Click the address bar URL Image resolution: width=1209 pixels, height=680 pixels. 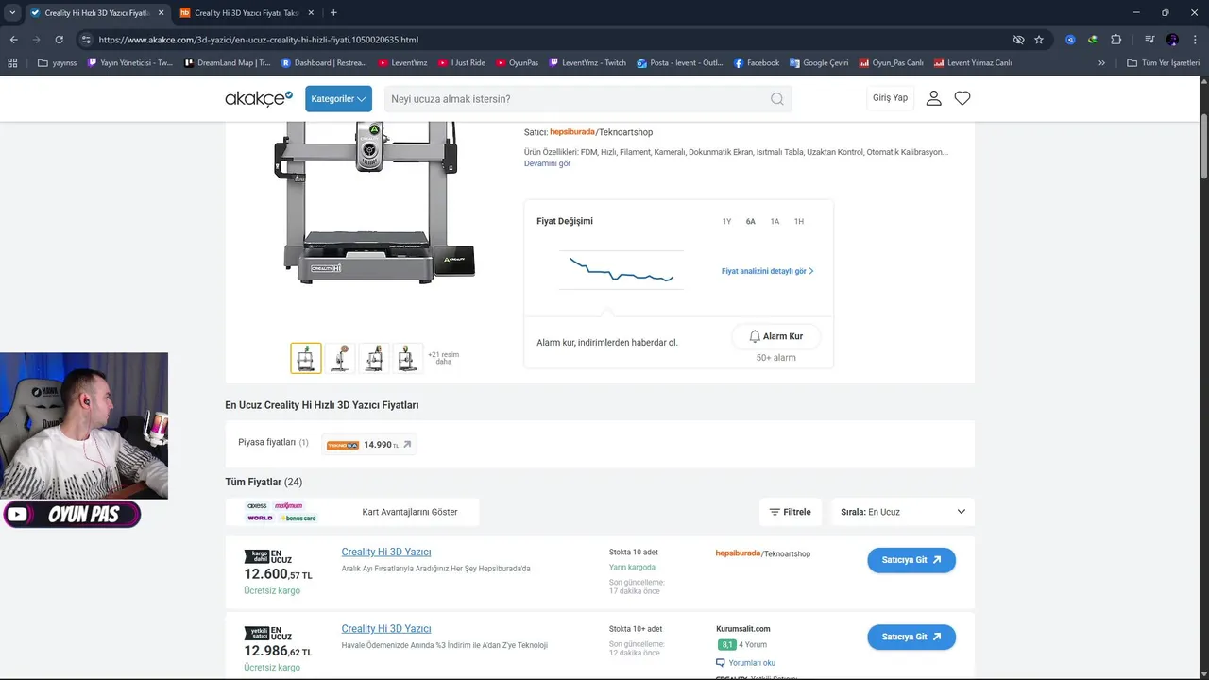click(259, 40)
